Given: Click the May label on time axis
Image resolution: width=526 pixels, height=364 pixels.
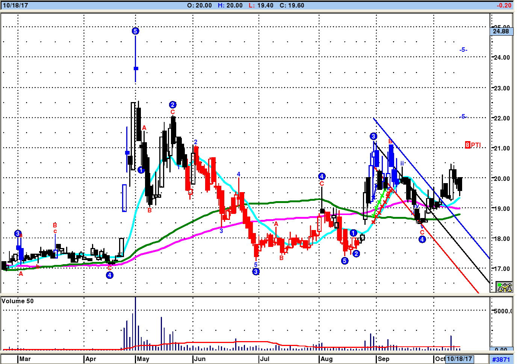Looking at the screenshot, I should coord(143,359).
